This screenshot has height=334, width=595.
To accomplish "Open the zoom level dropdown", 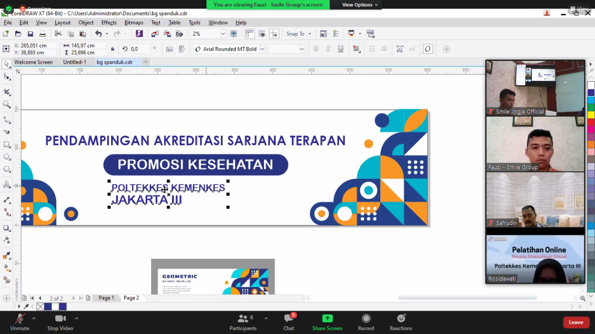I will (223, 34).
